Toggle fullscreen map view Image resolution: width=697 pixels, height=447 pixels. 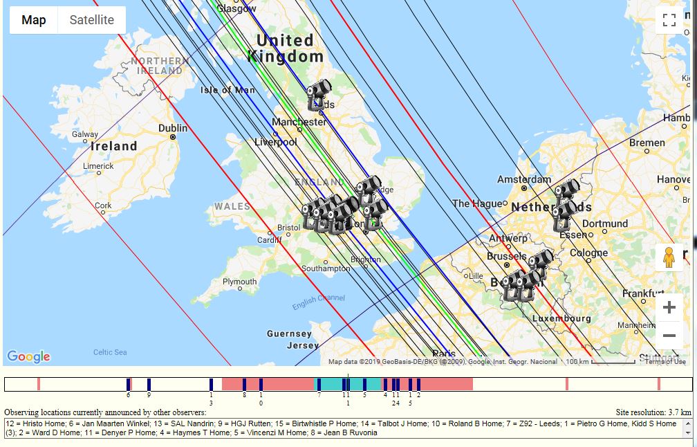pos(669,20)
